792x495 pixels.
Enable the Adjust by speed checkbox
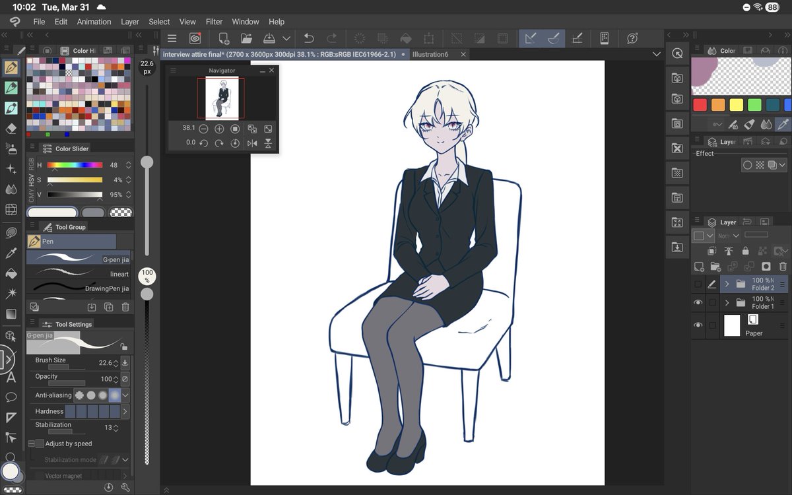coord(40,444)
